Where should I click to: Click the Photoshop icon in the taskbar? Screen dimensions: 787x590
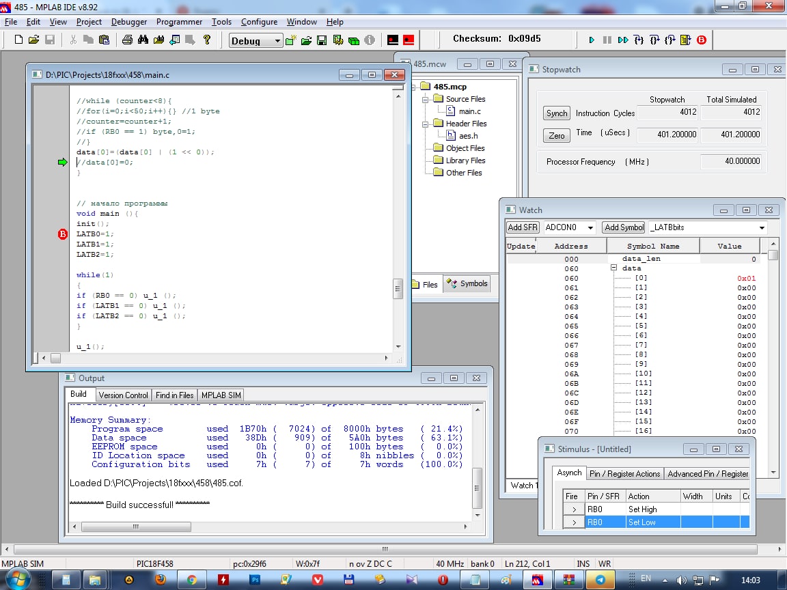pos(255,580)
